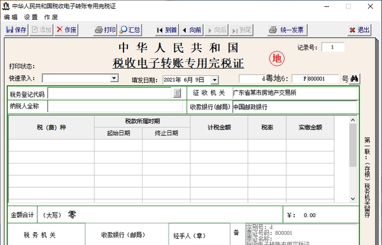Click the 税款所属时期 header cell
The height and width of the screenshot is (245, 382).
pyautogui.click(x=142, y=122)
